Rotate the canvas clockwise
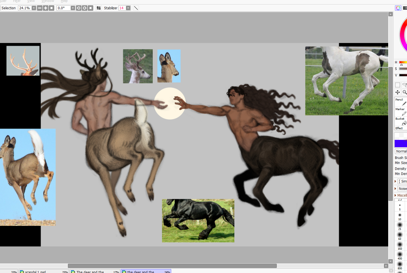 (x=84, y=8)
